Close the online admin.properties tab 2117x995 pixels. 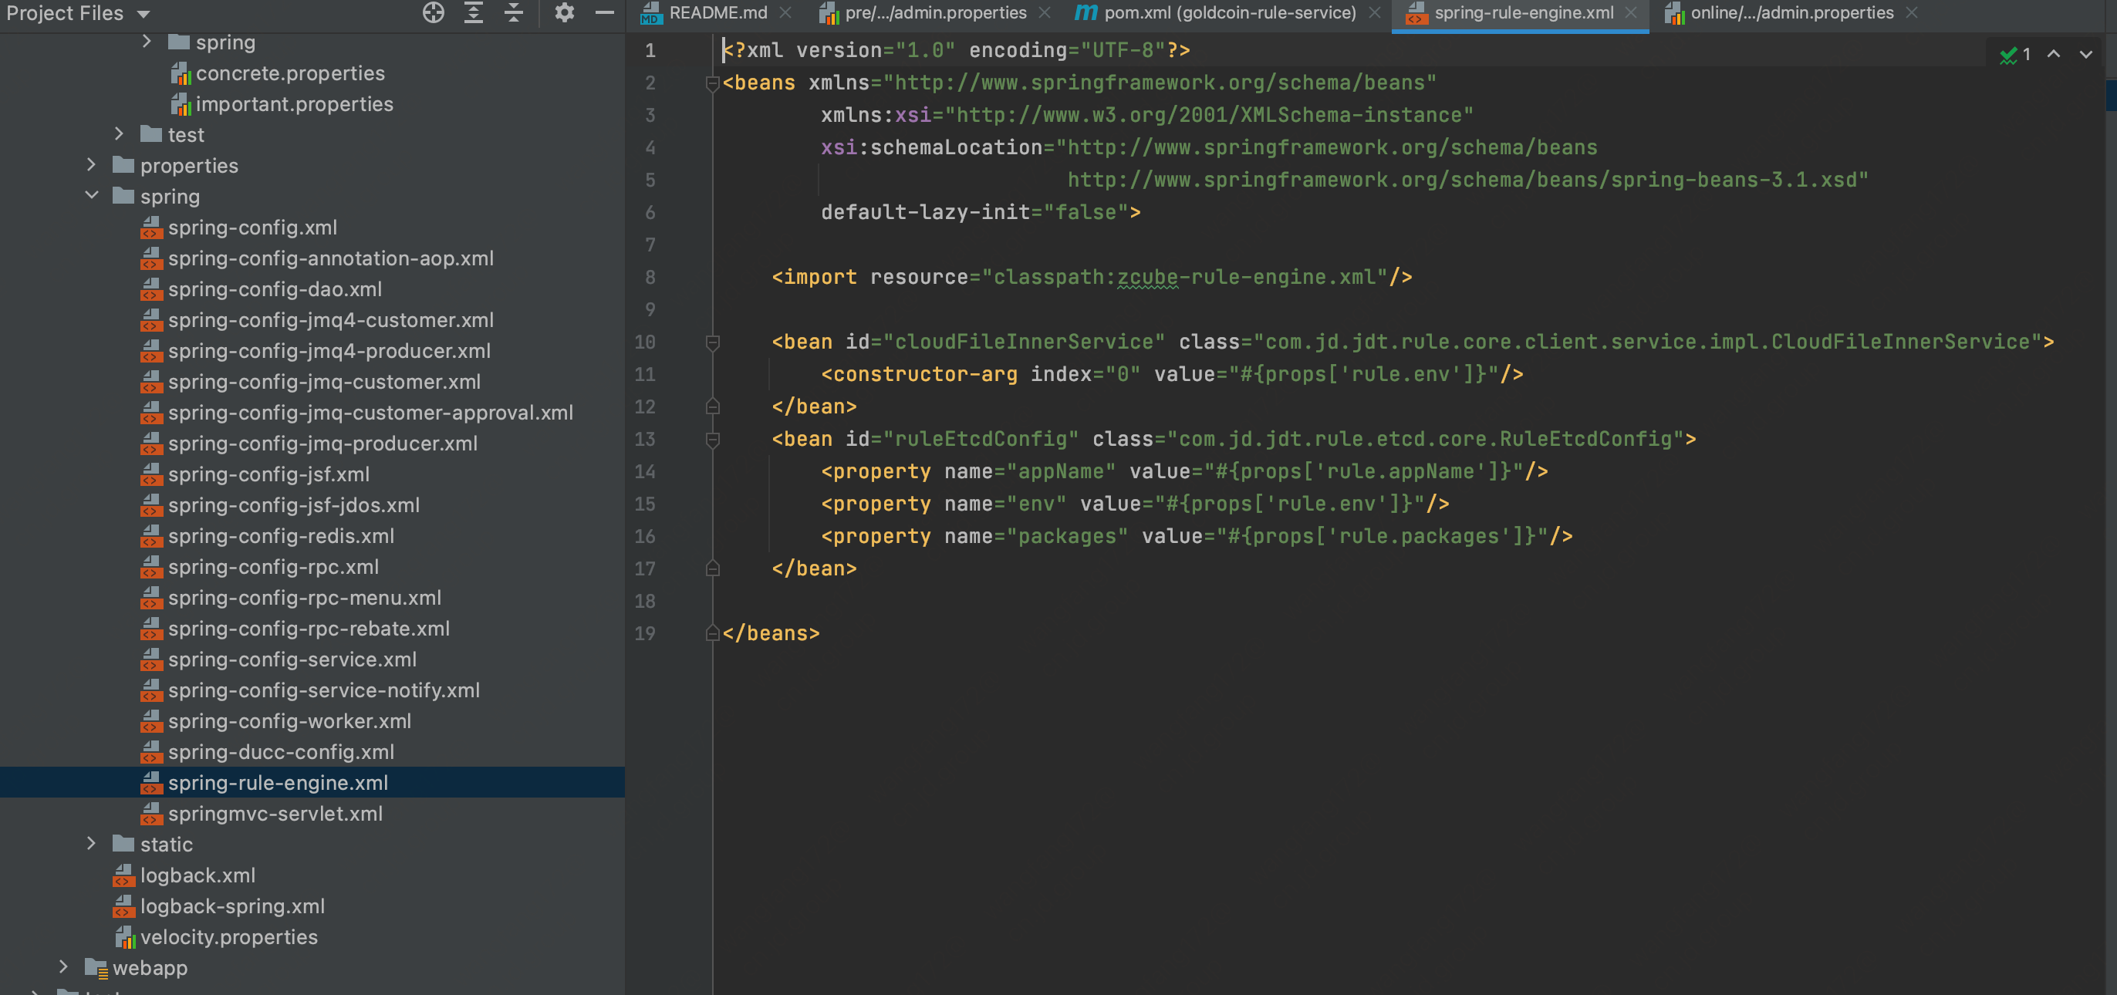(x=1912, y=12)
